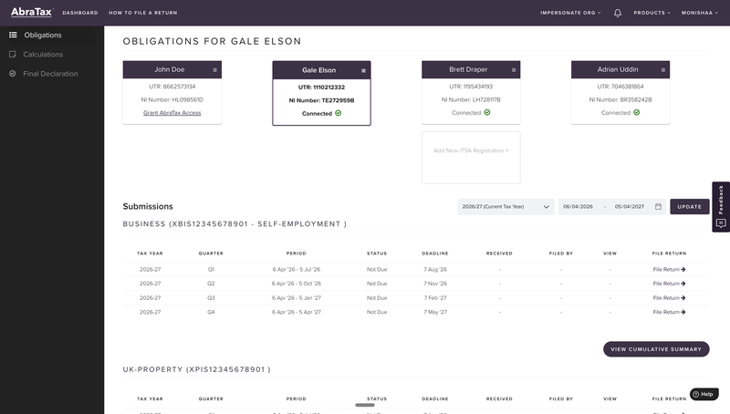
Task: Click Grant AbraTax Access link
Action: (172, 112)
